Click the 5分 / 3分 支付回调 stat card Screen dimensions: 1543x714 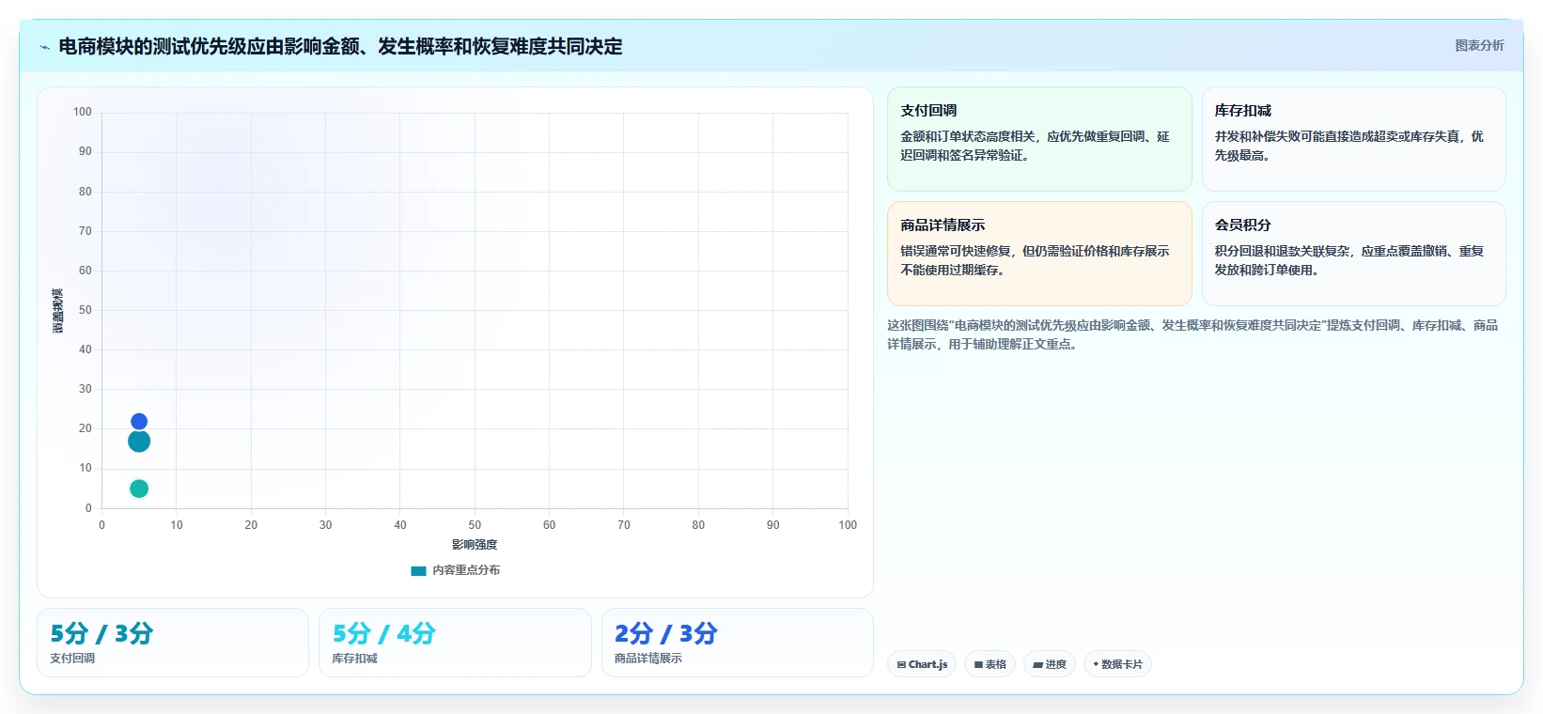173,643
